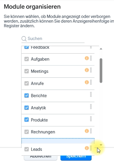Viewport: 114px width, 162px height.
Task: Click the drag handle of Berichte row
Action: [91, 94]
